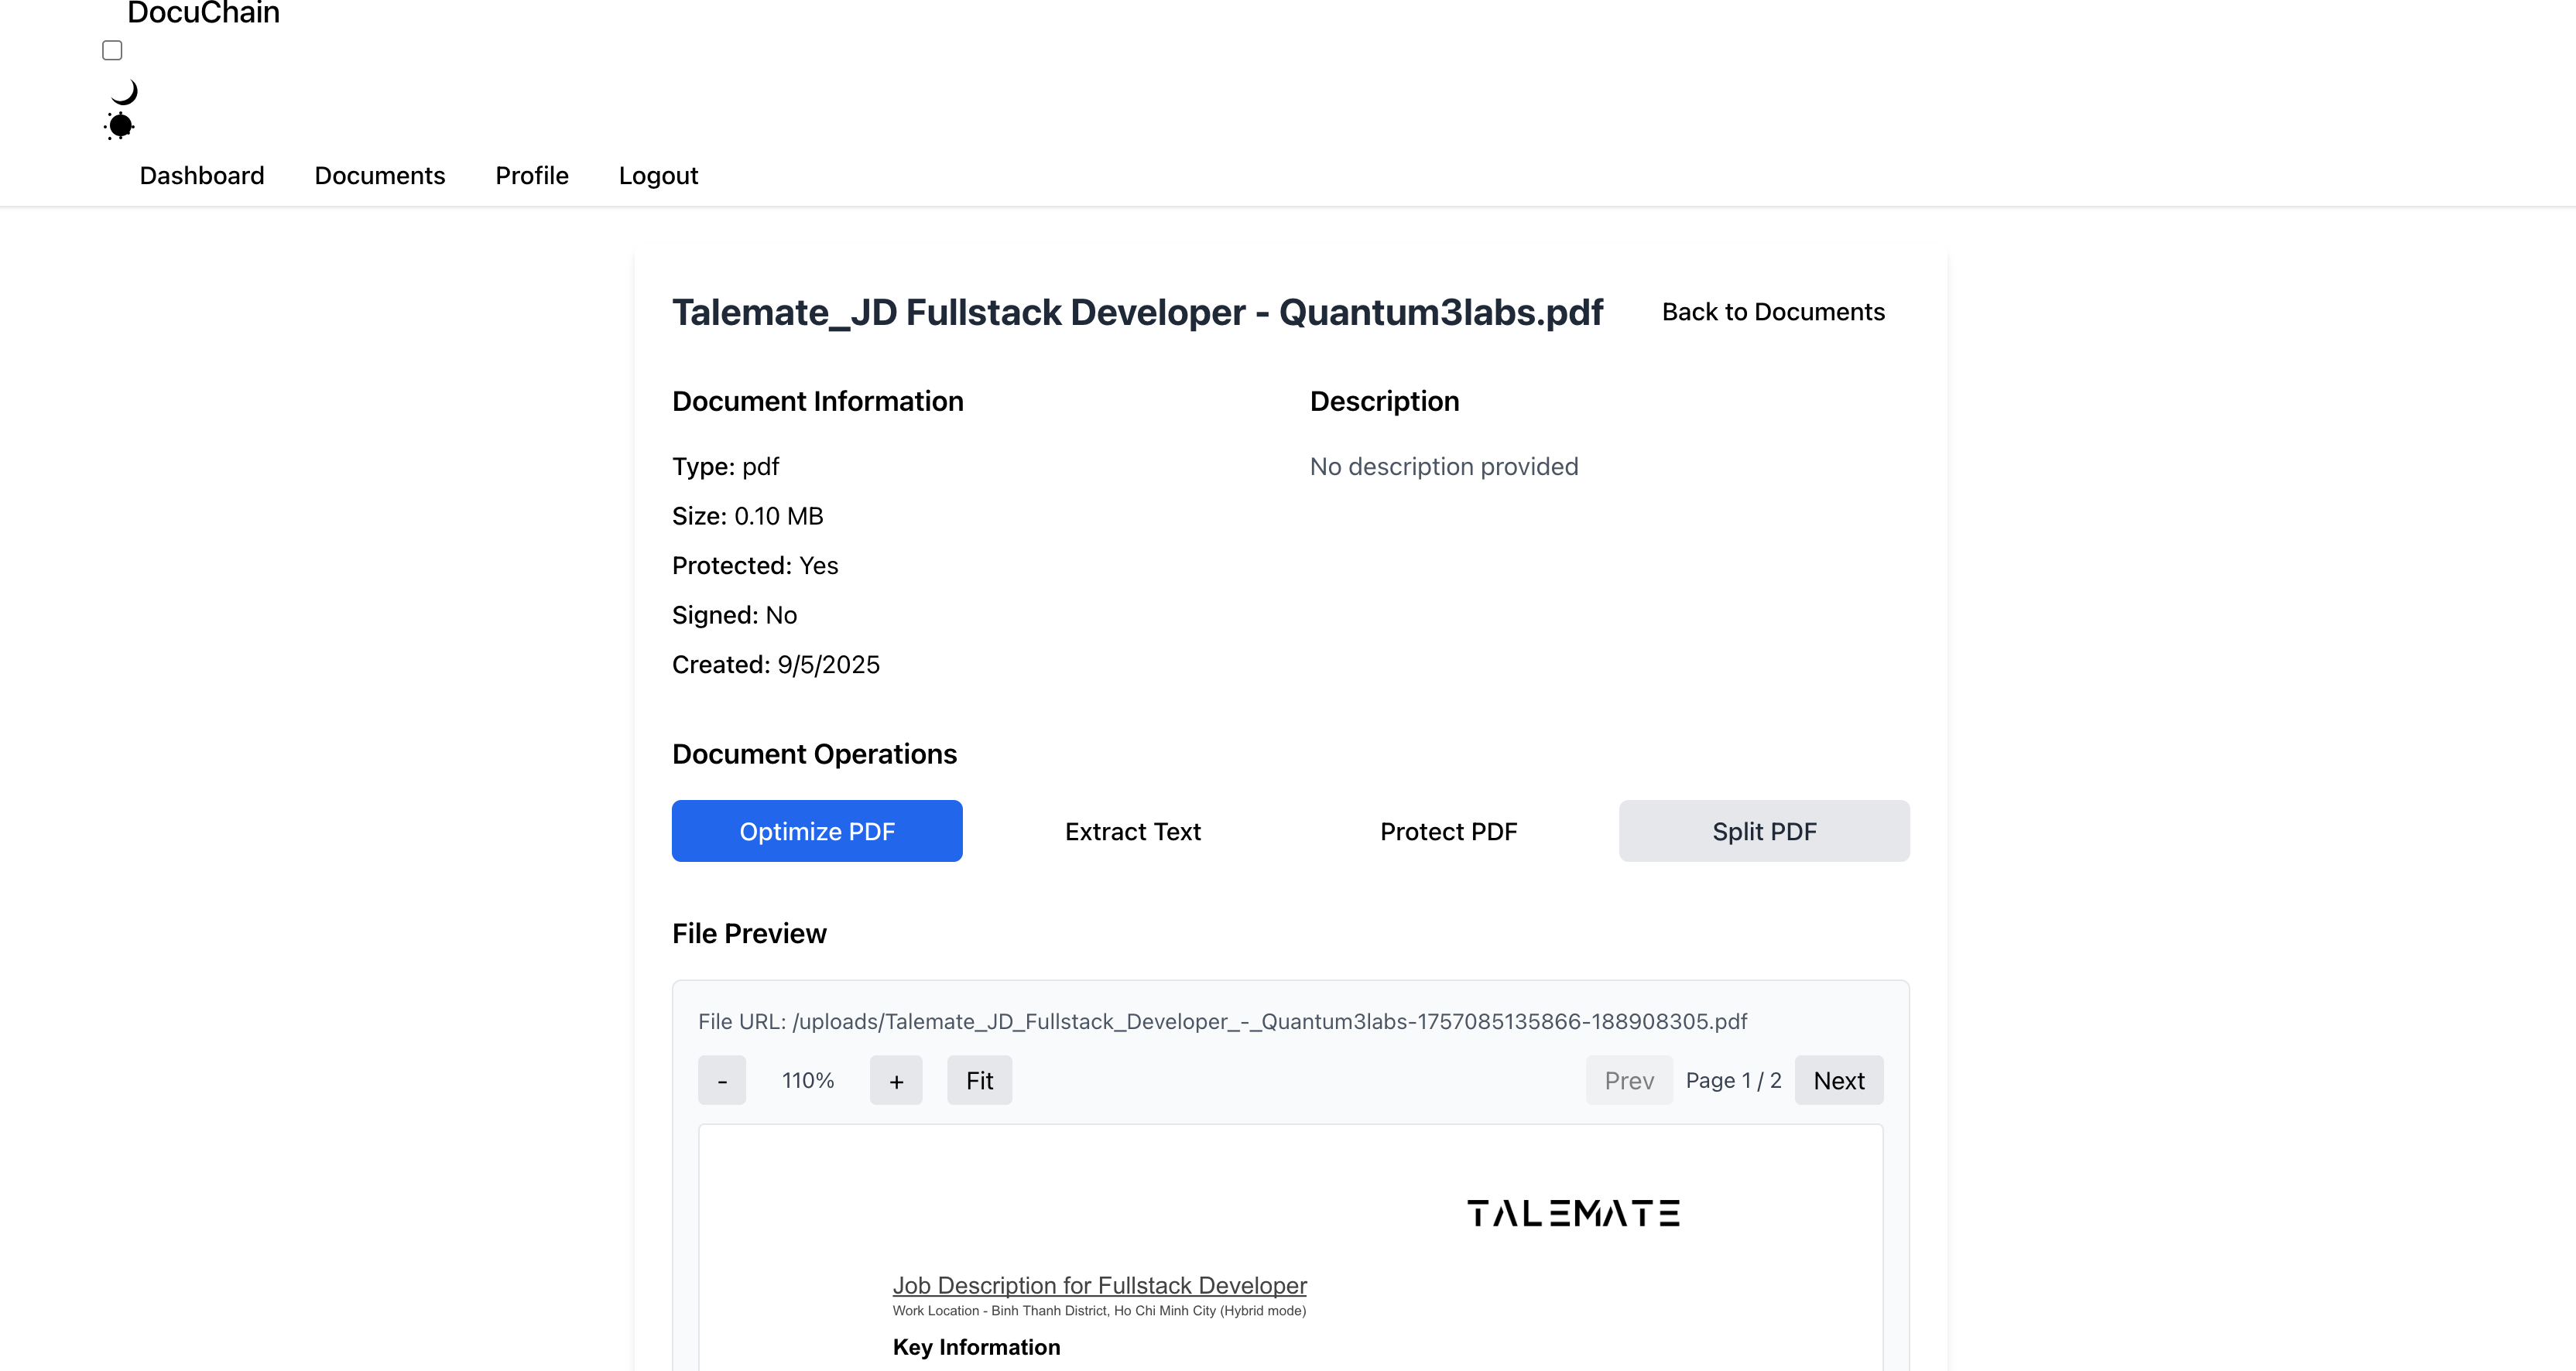
Task: Click the sun light-mode icon
Action: (120, 125)
